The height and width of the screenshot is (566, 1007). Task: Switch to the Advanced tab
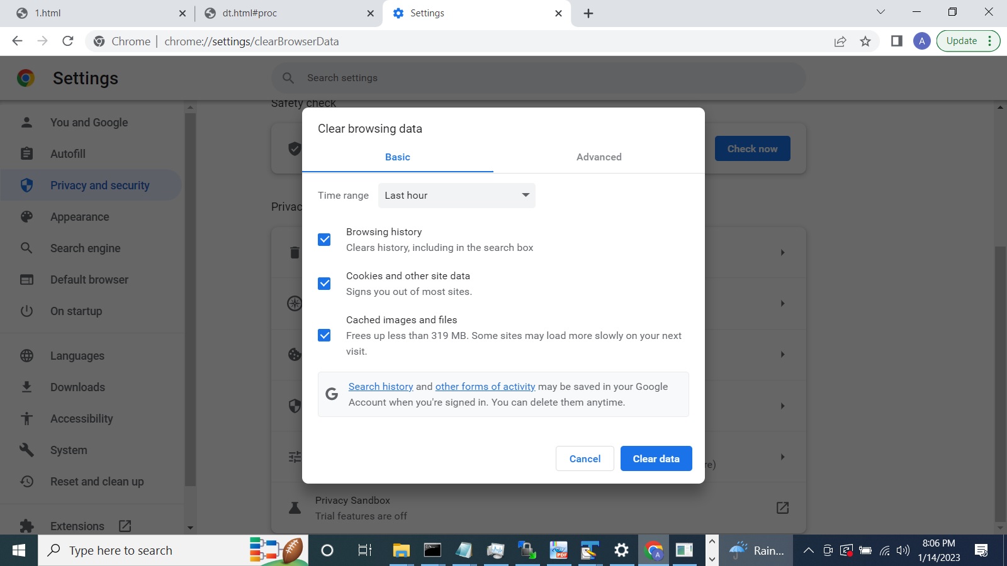[x=599, y=157]
